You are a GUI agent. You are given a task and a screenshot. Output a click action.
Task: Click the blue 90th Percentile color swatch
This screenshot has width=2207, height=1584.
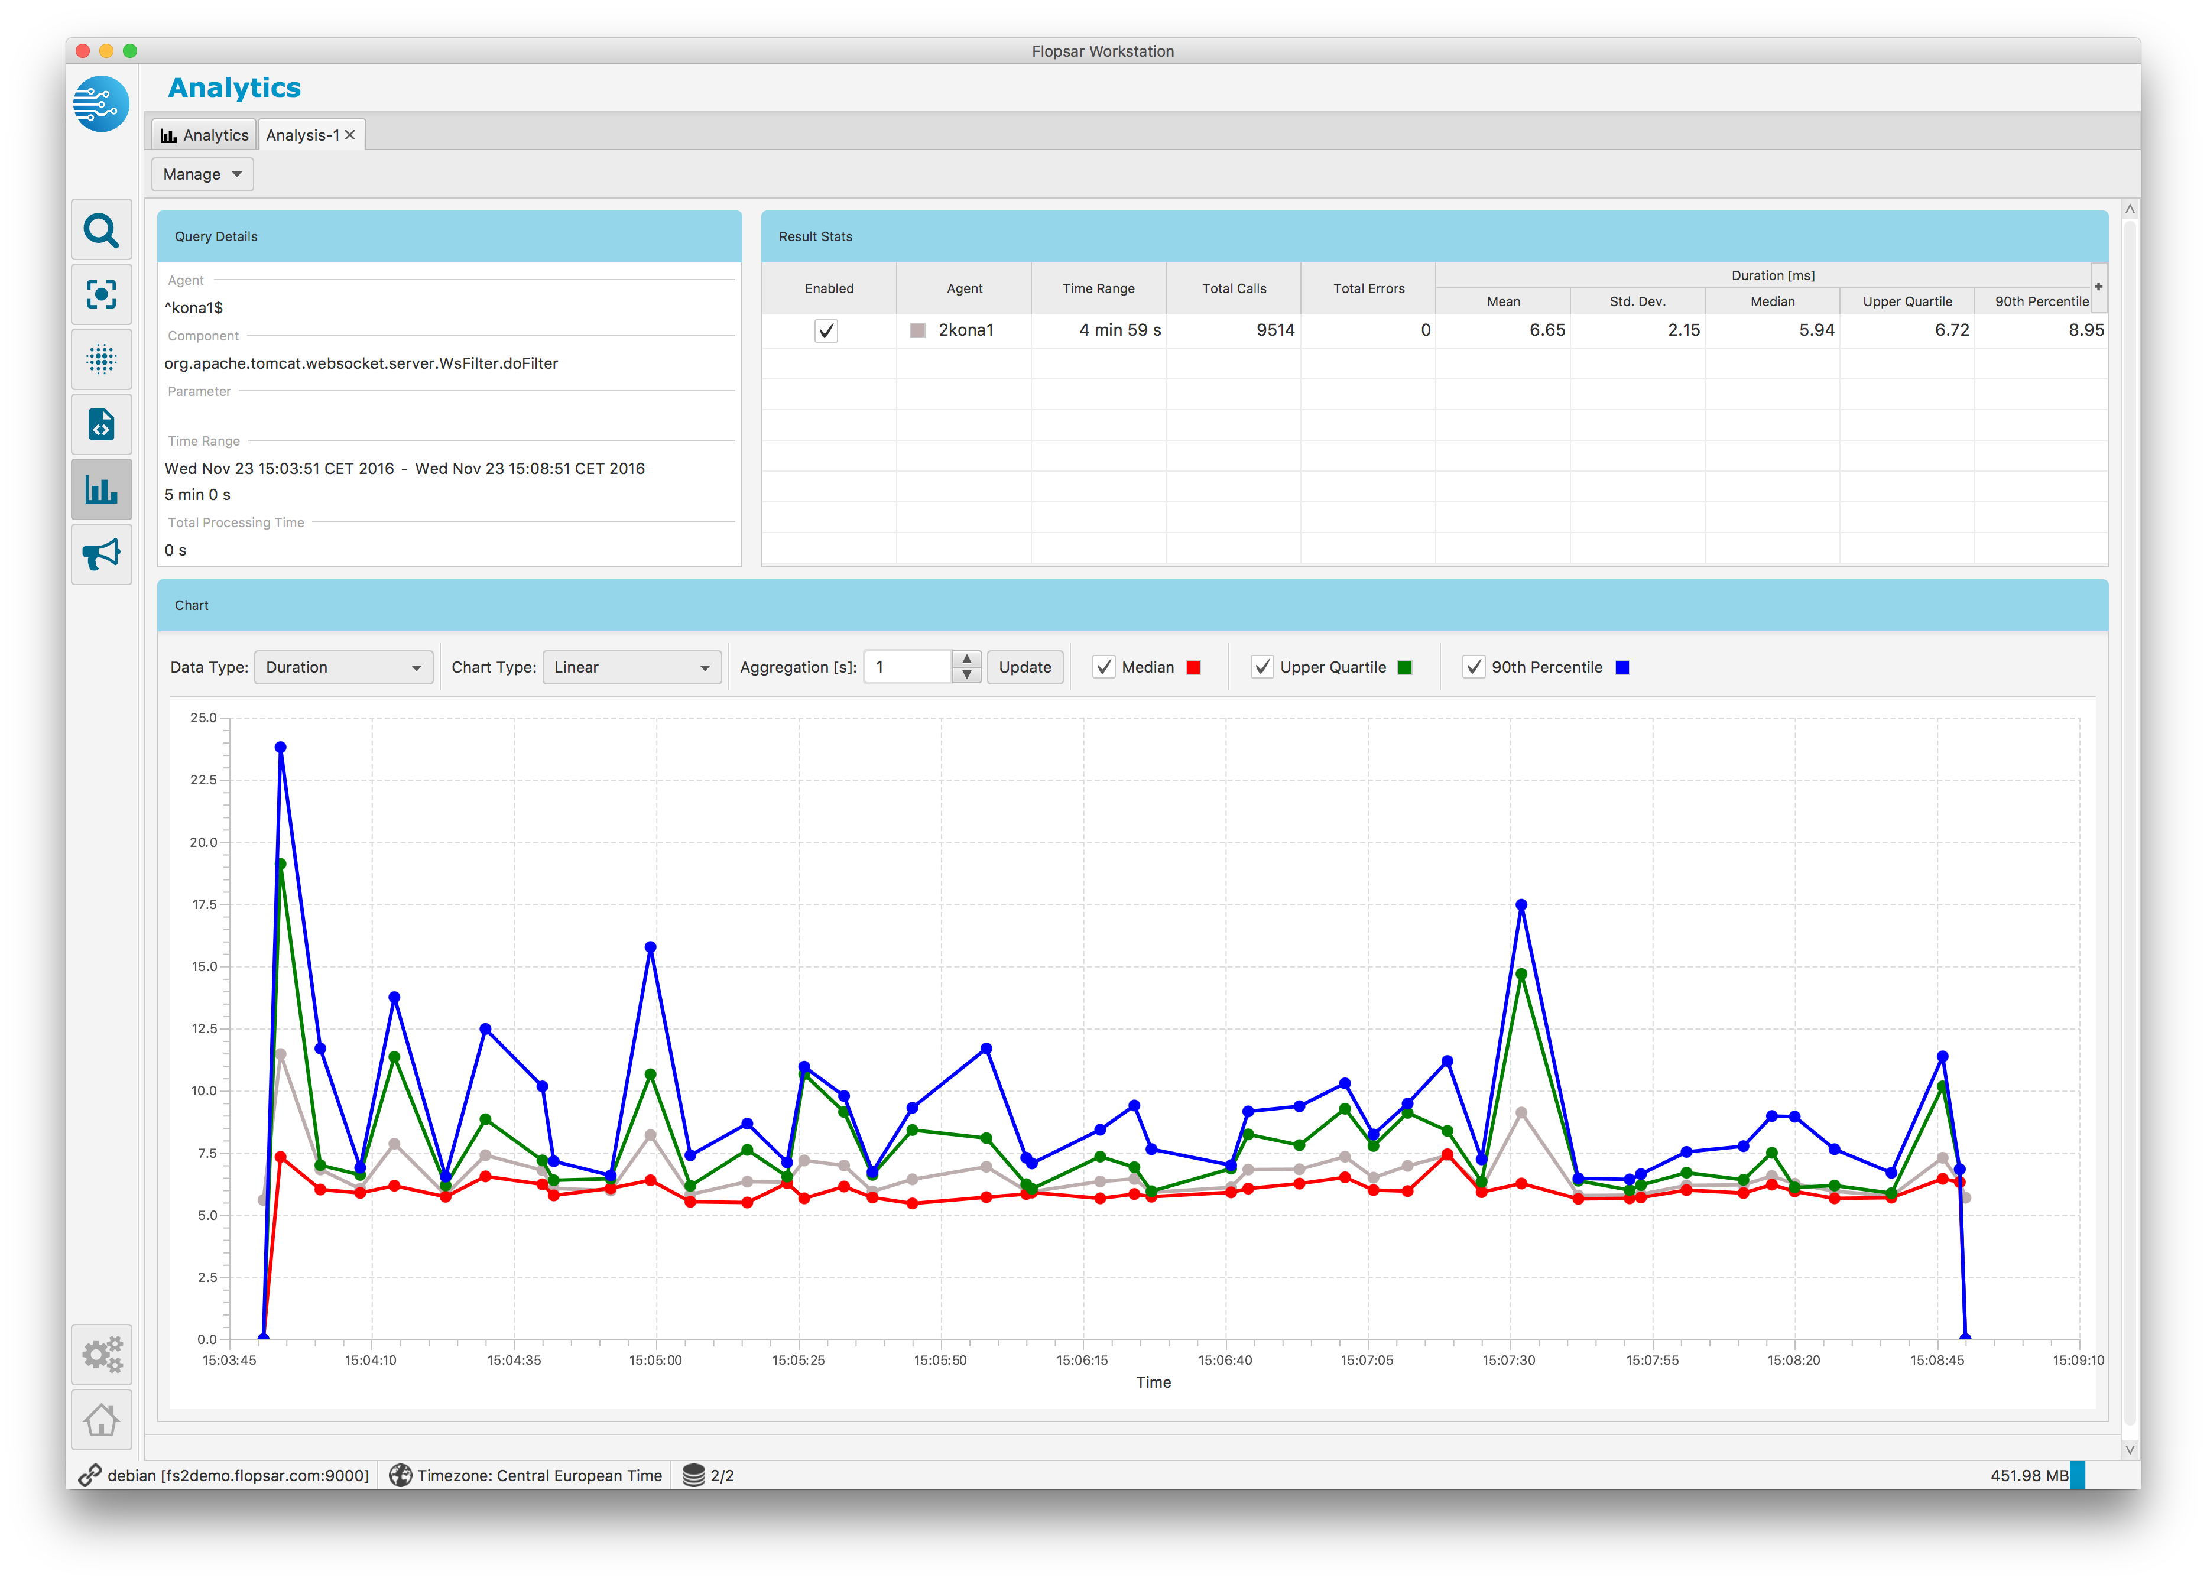pyautogui.click(x=1622, y=667)
